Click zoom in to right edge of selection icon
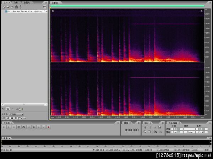The height and width of the screenshot is (159, 213). click(150, 132)
